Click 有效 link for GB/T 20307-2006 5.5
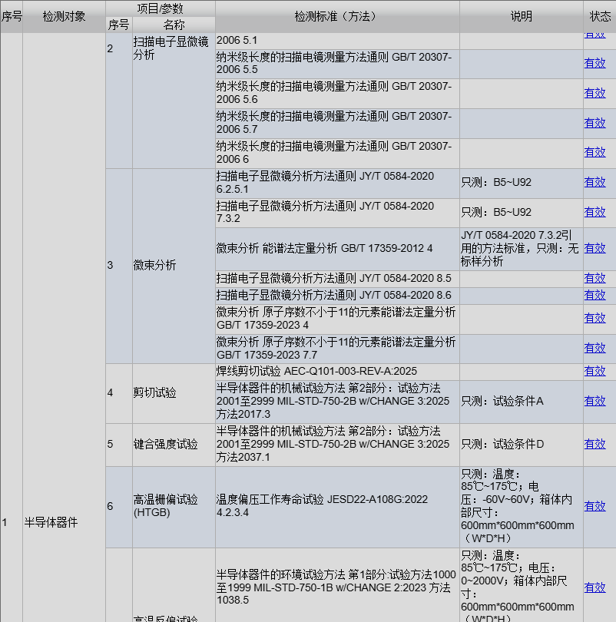The image size is (616, 622). 594,64
